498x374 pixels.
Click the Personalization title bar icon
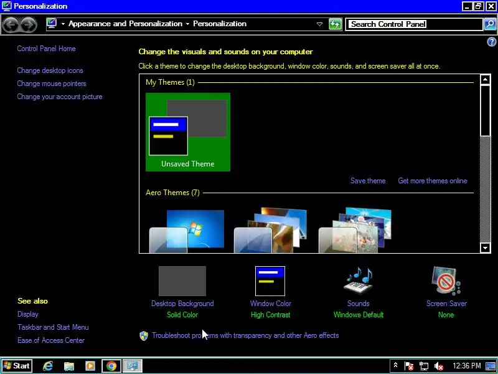(x=6, y=6)
